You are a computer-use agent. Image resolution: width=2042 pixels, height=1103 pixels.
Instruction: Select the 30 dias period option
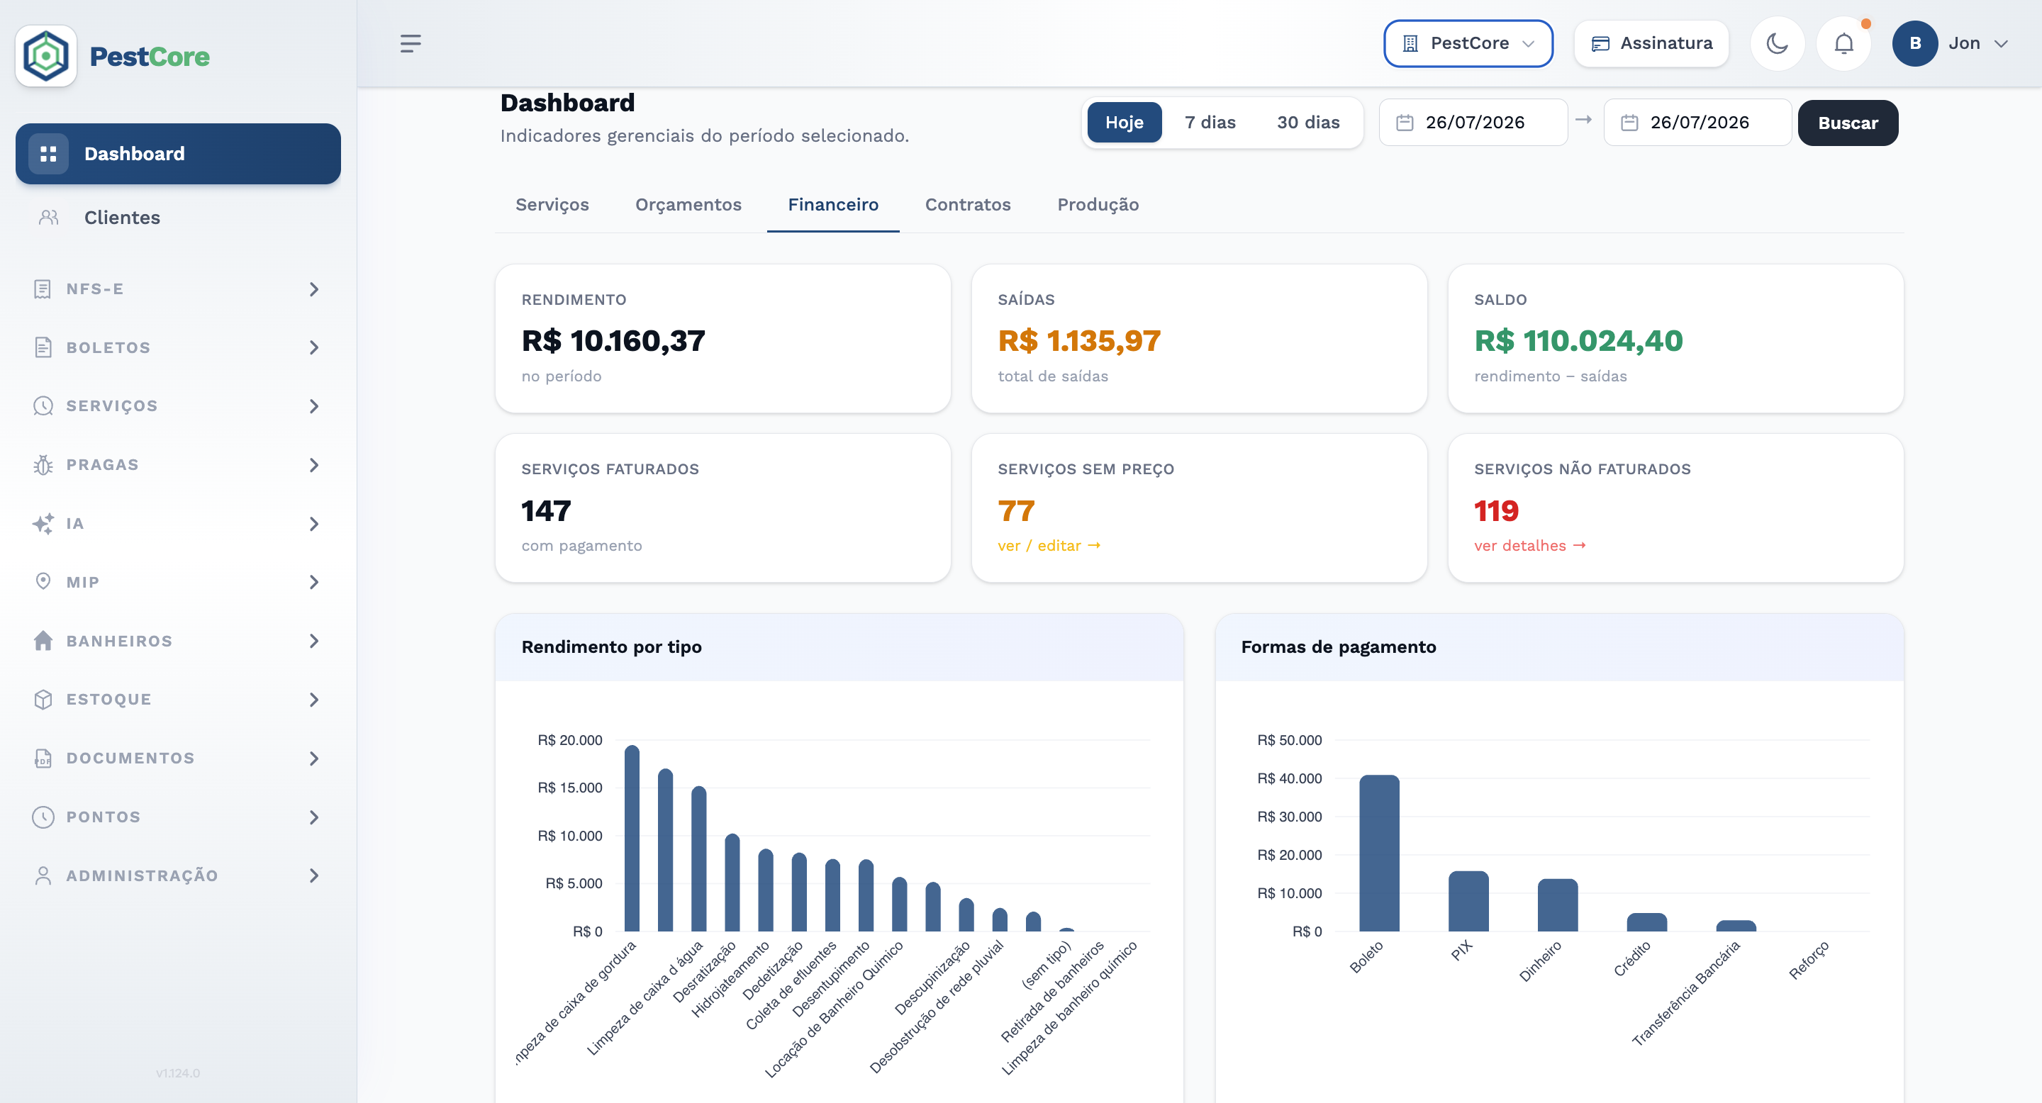1308,123
